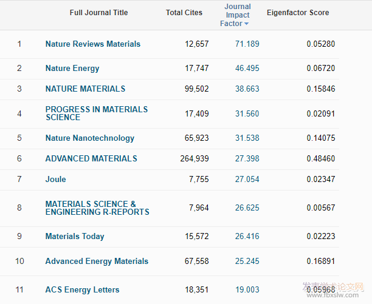This screenshot has width=372, height=304.
Task: Select Eigenfactor score 0.14075
Action: 321,138
